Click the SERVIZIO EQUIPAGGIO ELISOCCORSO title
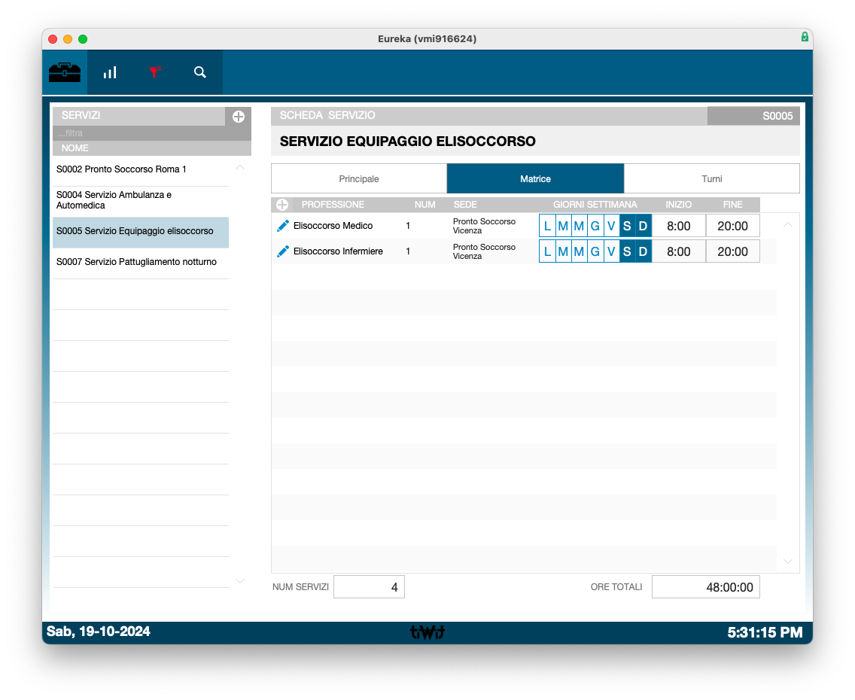This screenshot has height=700, width=855. click(407, 142)
